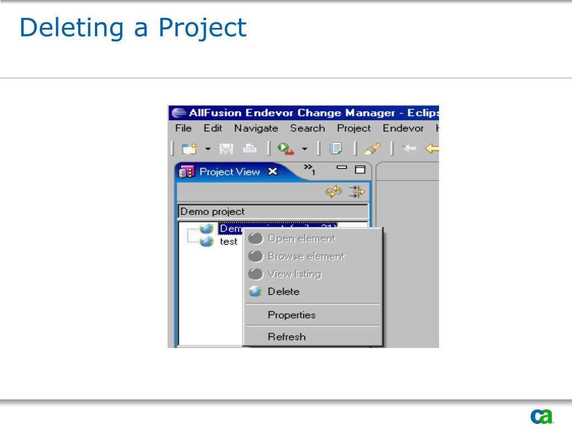Show hidden views list chevron

click(309, 169)
